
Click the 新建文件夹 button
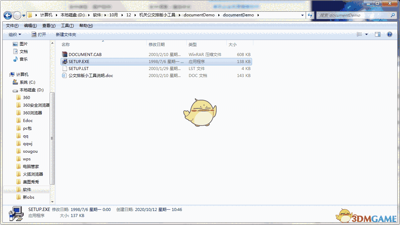65,34
